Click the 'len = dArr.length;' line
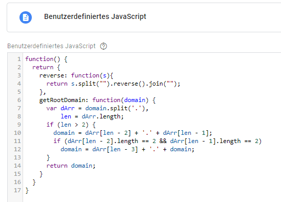The image size is (281, 202). (92, 117)
